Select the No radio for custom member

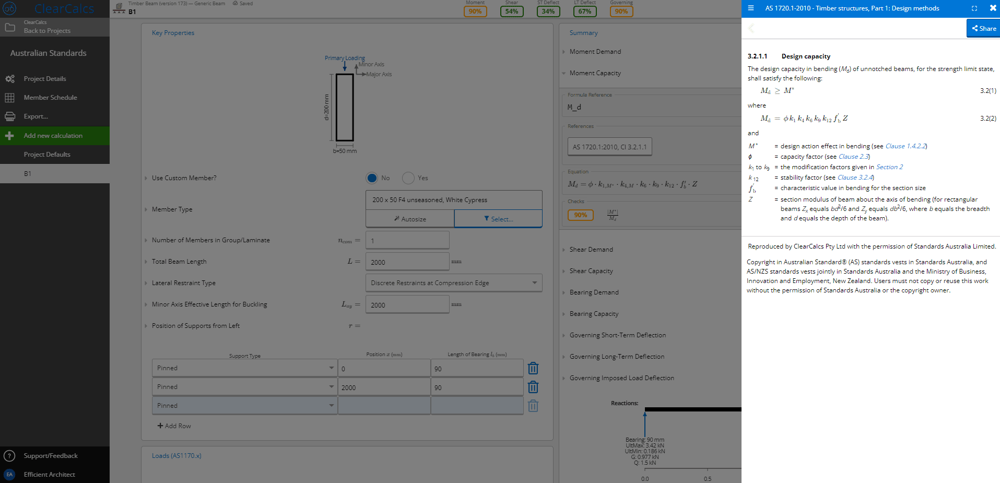tap(372, 178)
